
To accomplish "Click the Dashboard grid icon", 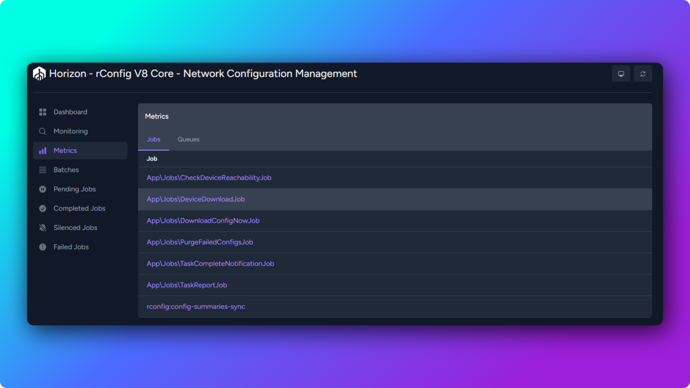I will [43, 112].
